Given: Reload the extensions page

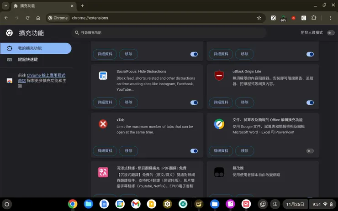Looking at the screenshot, I should coord(27,18).
